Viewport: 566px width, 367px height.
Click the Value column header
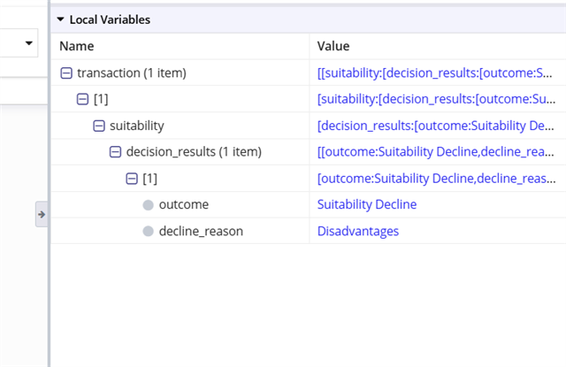coord(333,46)
